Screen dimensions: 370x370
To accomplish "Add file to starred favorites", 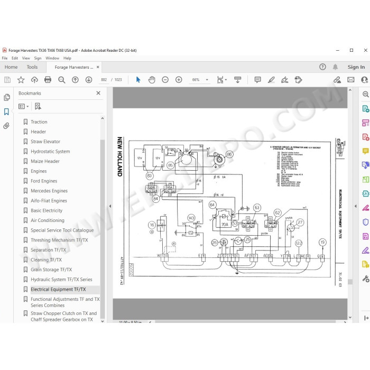I will tap(21, 80).
